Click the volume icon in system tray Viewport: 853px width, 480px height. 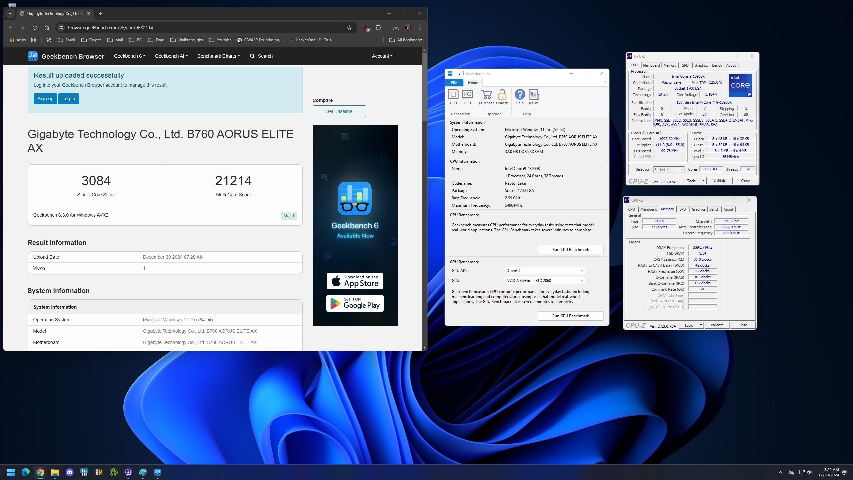809,472
